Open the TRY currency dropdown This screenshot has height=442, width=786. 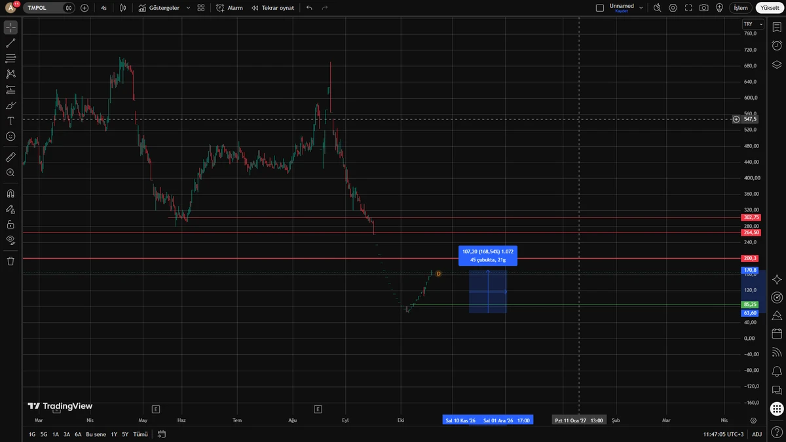[x=753, y=24]
